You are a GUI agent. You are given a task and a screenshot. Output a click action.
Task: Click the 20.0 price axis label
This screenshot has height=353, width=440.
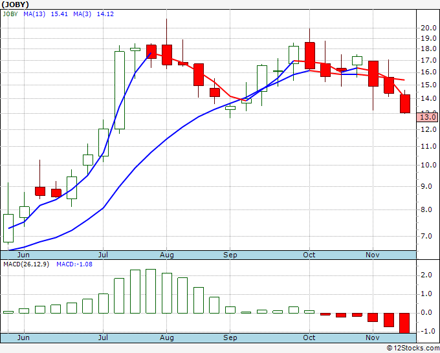pos(428,28)
